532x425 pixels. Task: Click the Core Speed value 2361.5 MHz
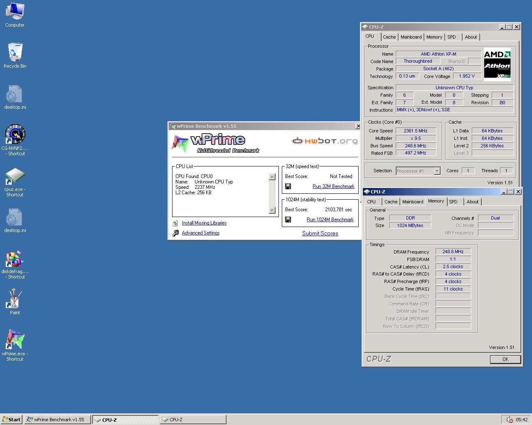(416, 131)
